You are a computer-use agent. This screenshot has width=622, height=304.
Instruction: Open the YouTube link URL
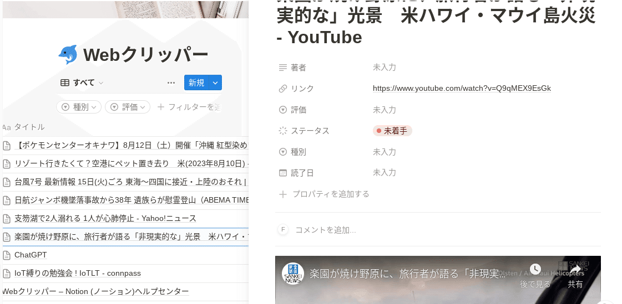point(462,88)
